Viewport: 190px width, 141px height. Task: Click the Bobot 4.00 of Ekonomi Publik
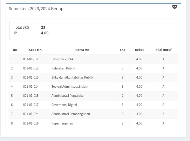(x=139, y=59)
